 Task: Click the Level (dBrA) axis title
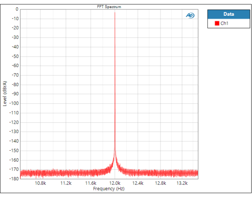click(x=5, y=94)
